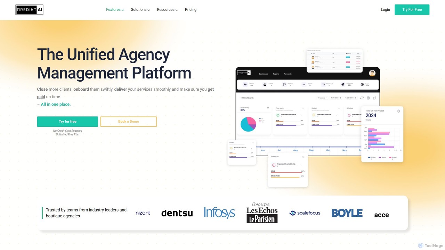Viewport: 445px width, 250px height.
Task: Click the Profitability pie chart
Action: click(248, 124)
